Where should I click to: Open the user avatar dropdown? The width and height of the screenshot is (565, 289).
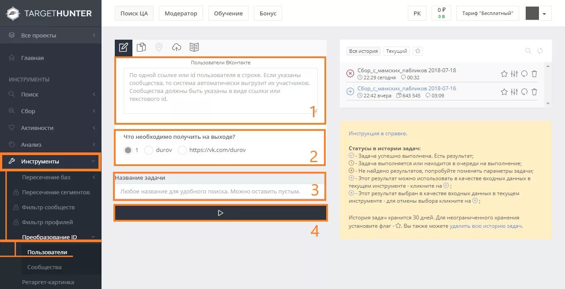coord(538,13)
